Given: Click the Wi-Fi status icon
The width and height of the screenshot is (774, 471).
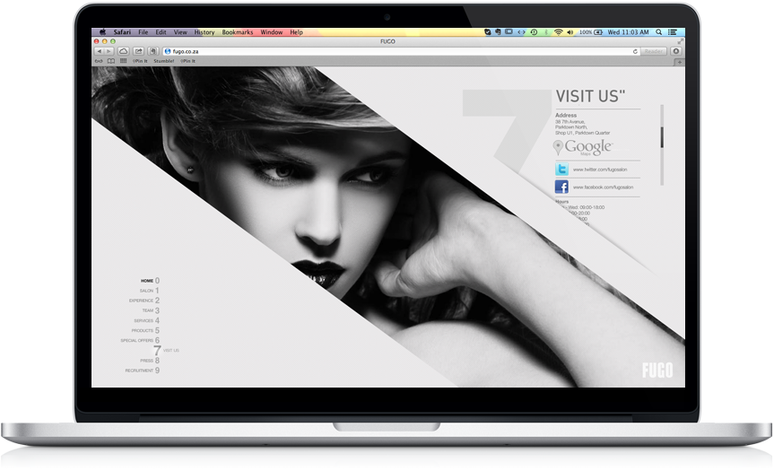Looking at the screenshot, I should (x=558, y=32).
